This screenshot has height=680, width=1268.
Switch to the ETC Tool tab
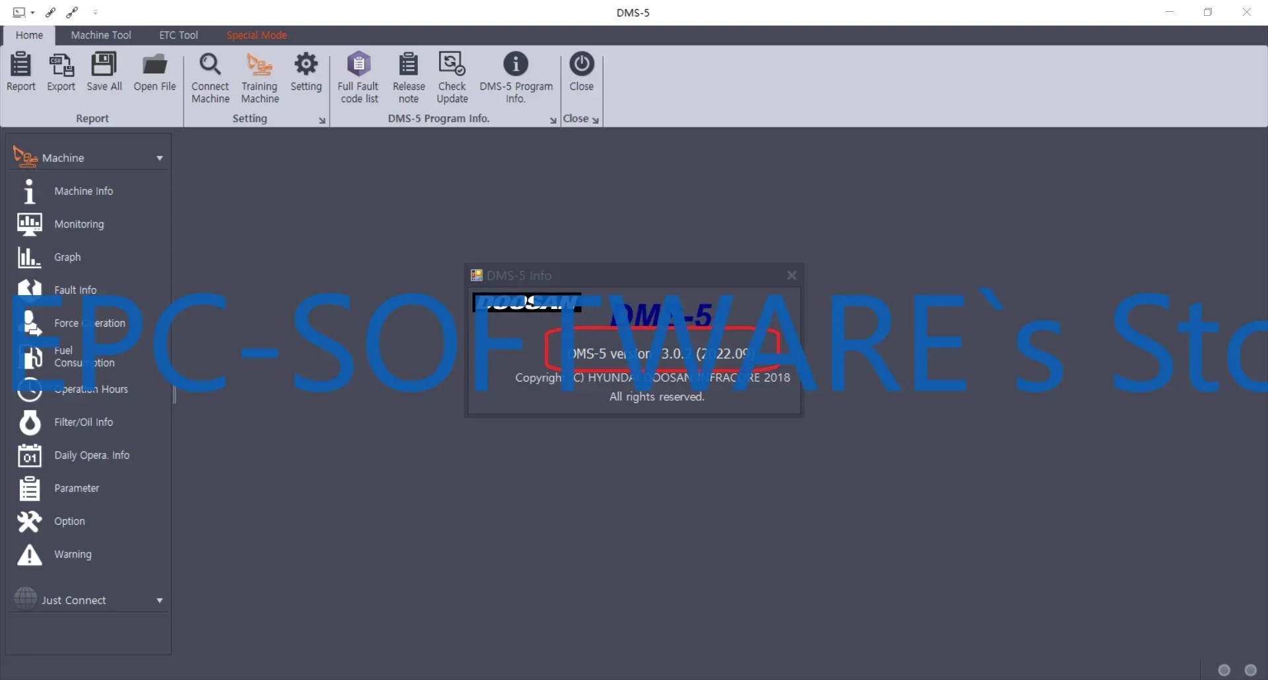[x=178, y=35]
